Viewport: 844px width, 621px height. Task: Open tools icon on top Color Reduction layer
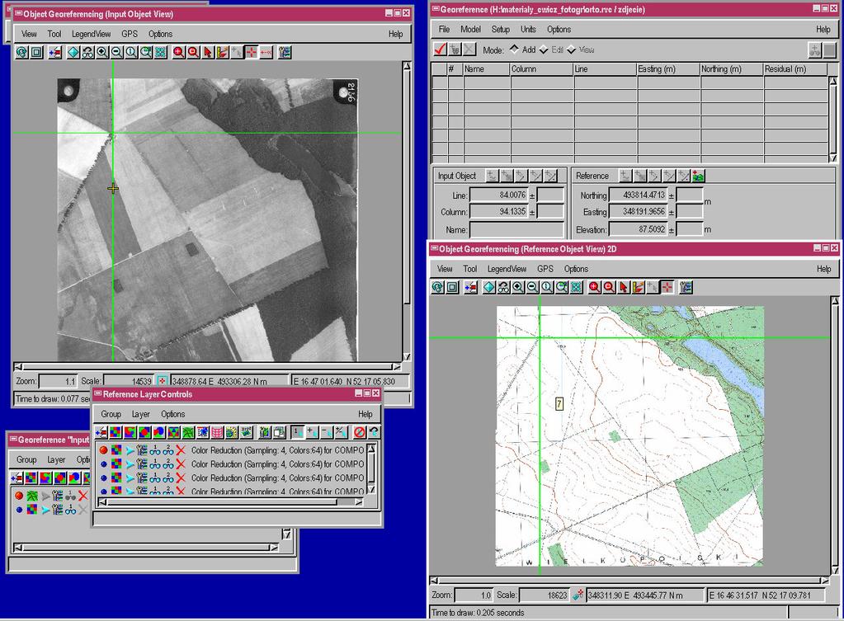[142, 450]
